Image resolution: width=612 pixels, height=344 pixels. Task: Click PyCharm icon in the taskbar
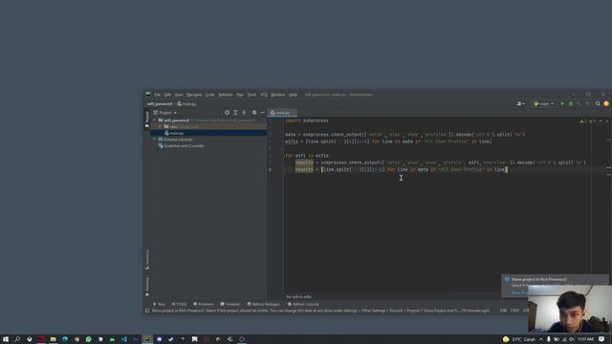pyautogui.click(x=147, y=339)
